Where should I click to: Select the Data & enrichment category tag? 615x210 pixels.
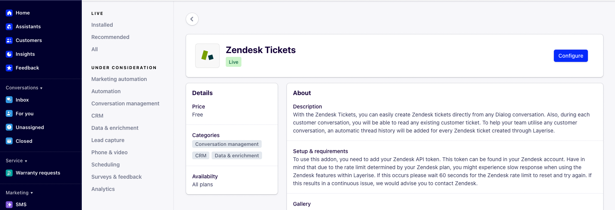click(x=237, y=156)
